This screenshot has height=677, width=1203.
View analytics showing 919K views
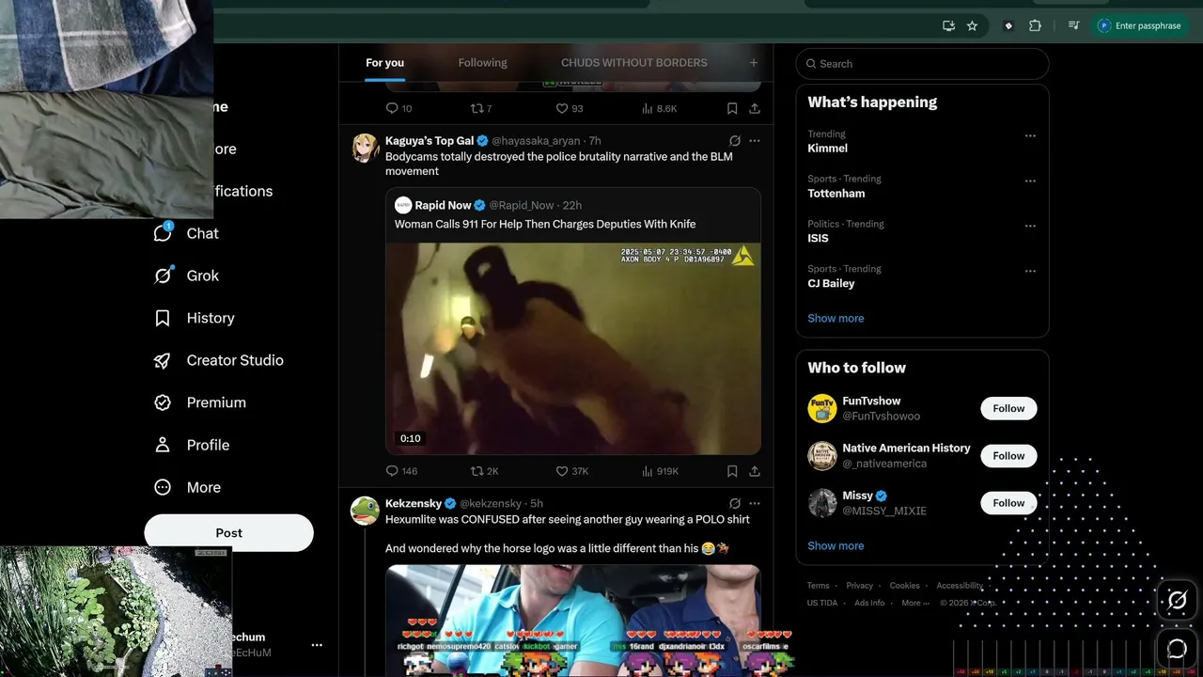tap(660, 471)
